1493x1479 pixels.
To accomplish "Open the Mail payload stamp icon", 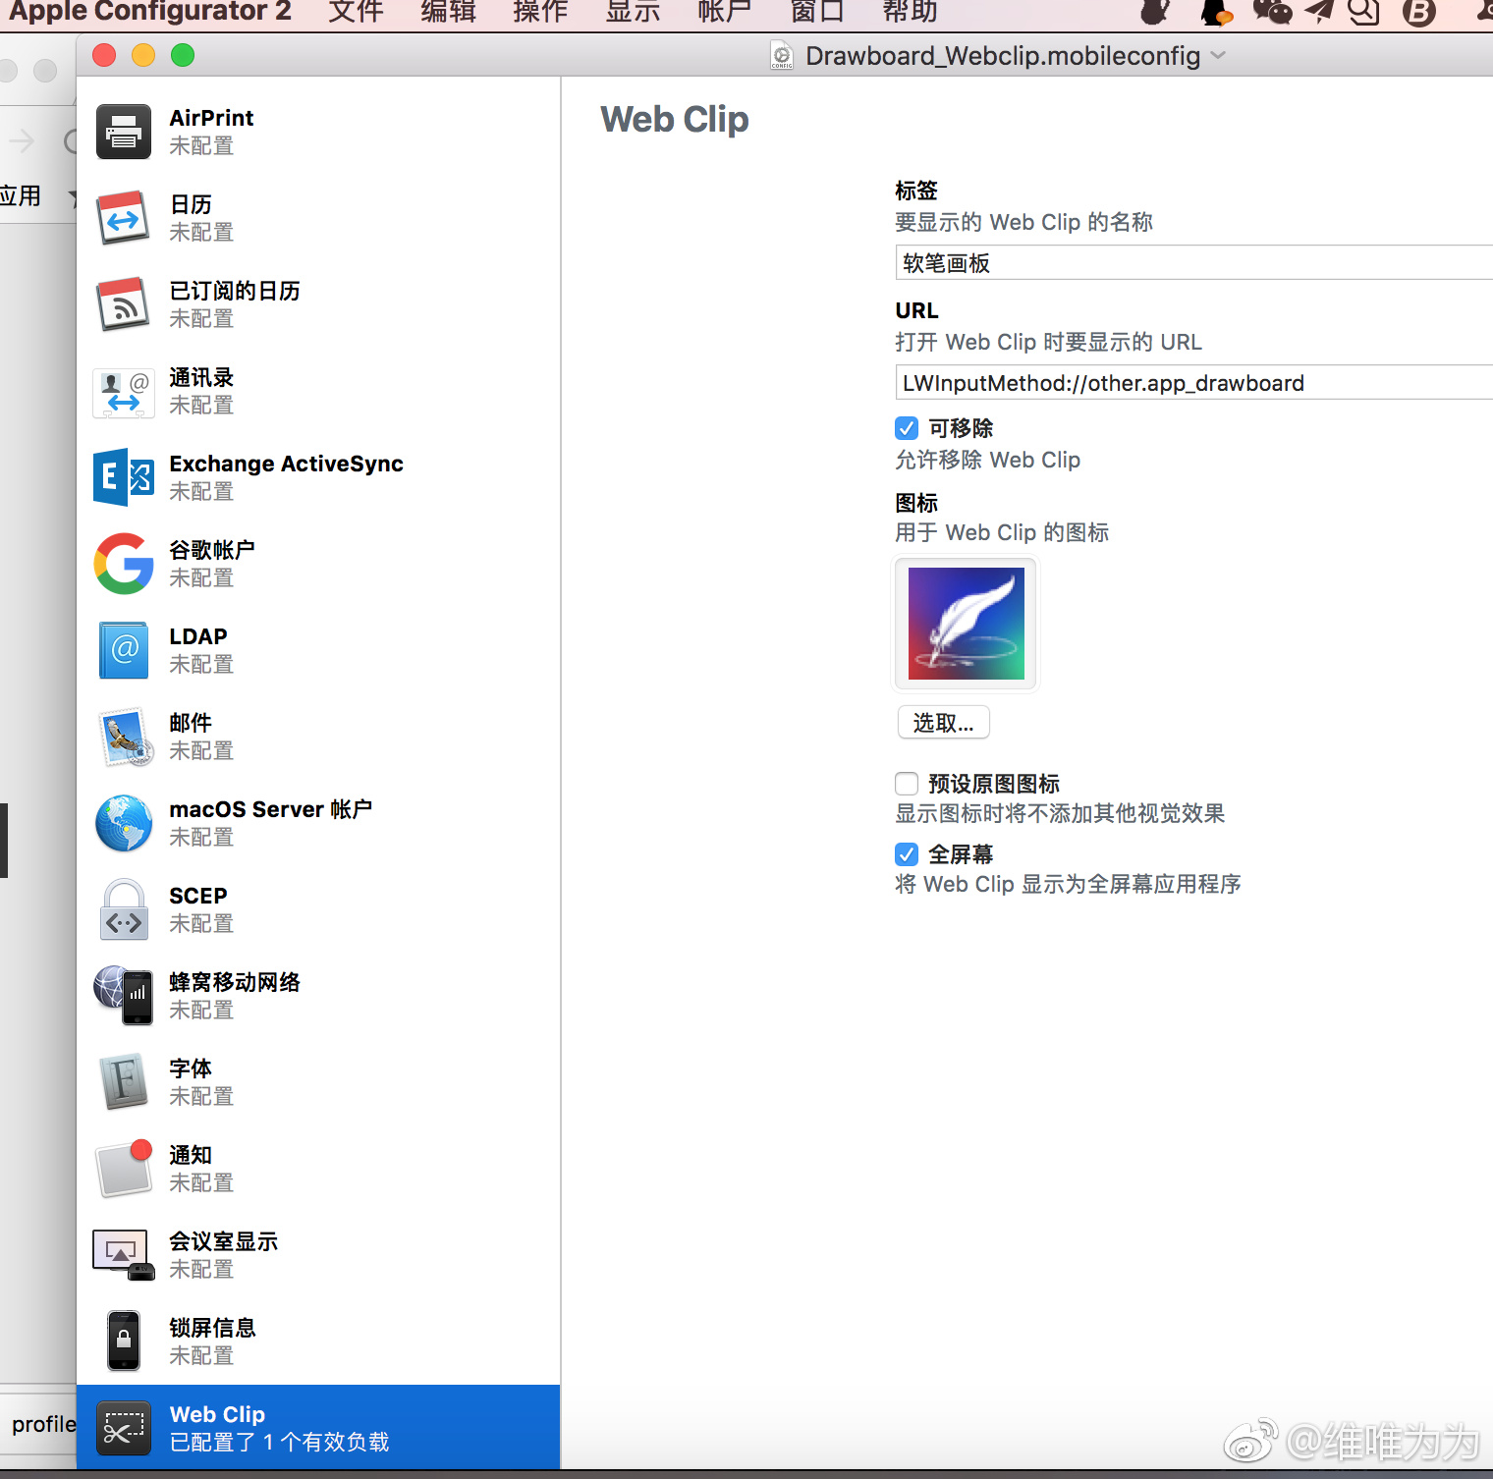I will pyautogui.click(x=124, y=737).
